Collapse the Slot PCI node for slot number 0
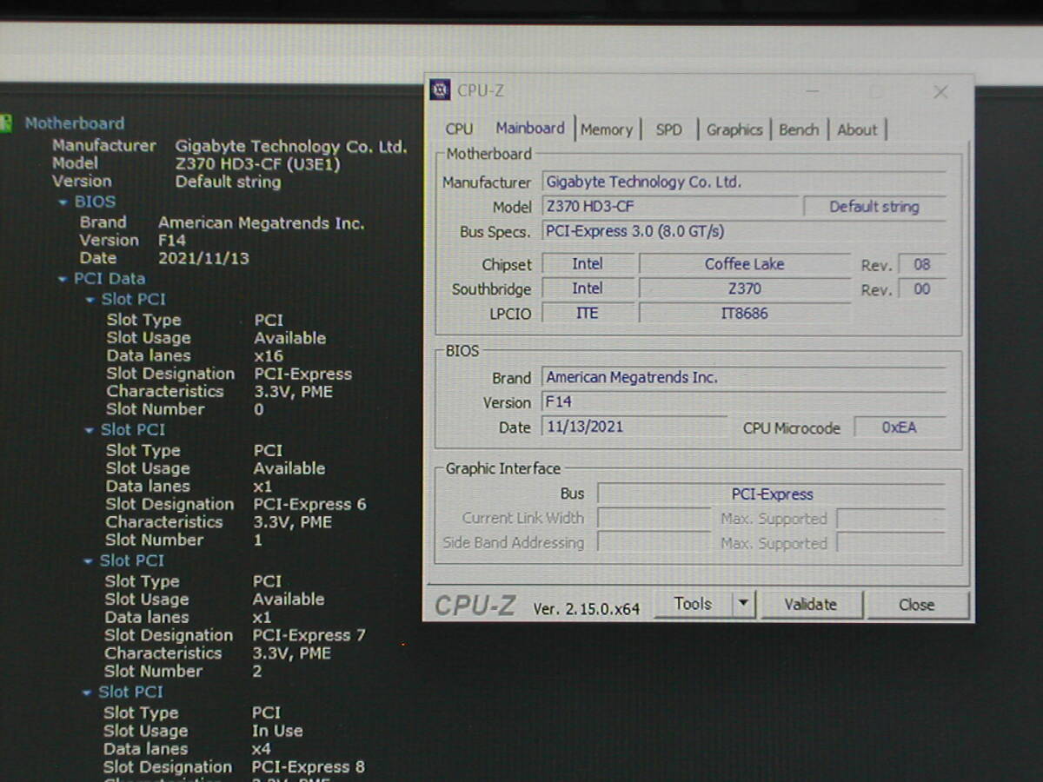Screen dimensions: 1043x782 click(90, 300)
